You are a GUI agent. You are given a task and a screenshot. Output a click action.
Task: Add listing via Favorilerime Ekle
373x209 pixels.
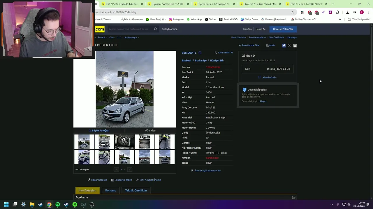pos(249,46)
